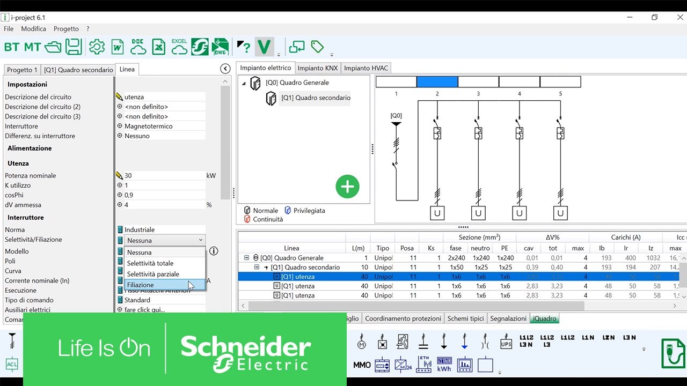Choose Selettività parziale option
This screenshot has height=386, width=687.
165,274
